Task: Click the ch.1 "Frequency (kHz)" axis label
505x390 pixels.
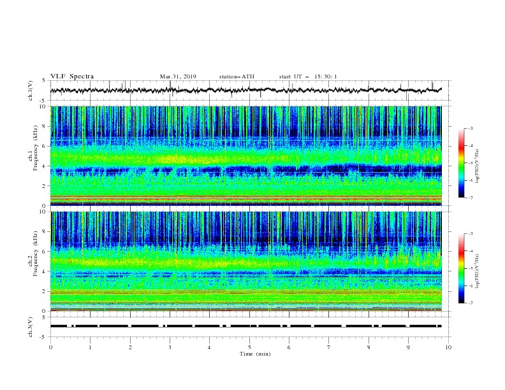Action: [35, 148]
